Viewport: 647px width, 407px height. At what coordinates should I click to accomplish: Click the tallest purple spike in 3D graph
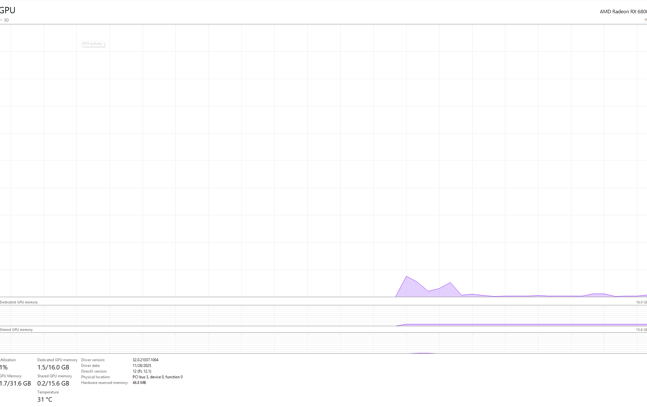point(407,277)
